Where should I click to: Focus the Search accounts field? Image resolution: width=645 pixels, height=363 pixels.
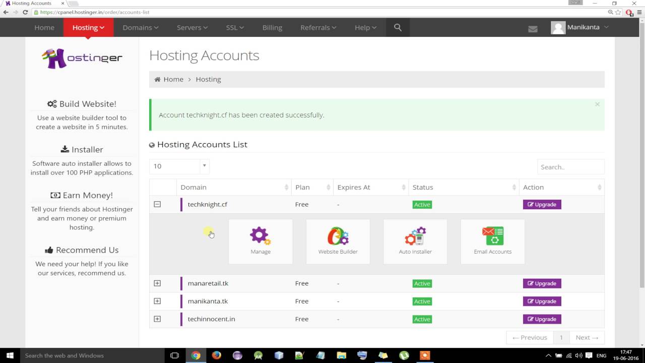[x=570, y=167]
